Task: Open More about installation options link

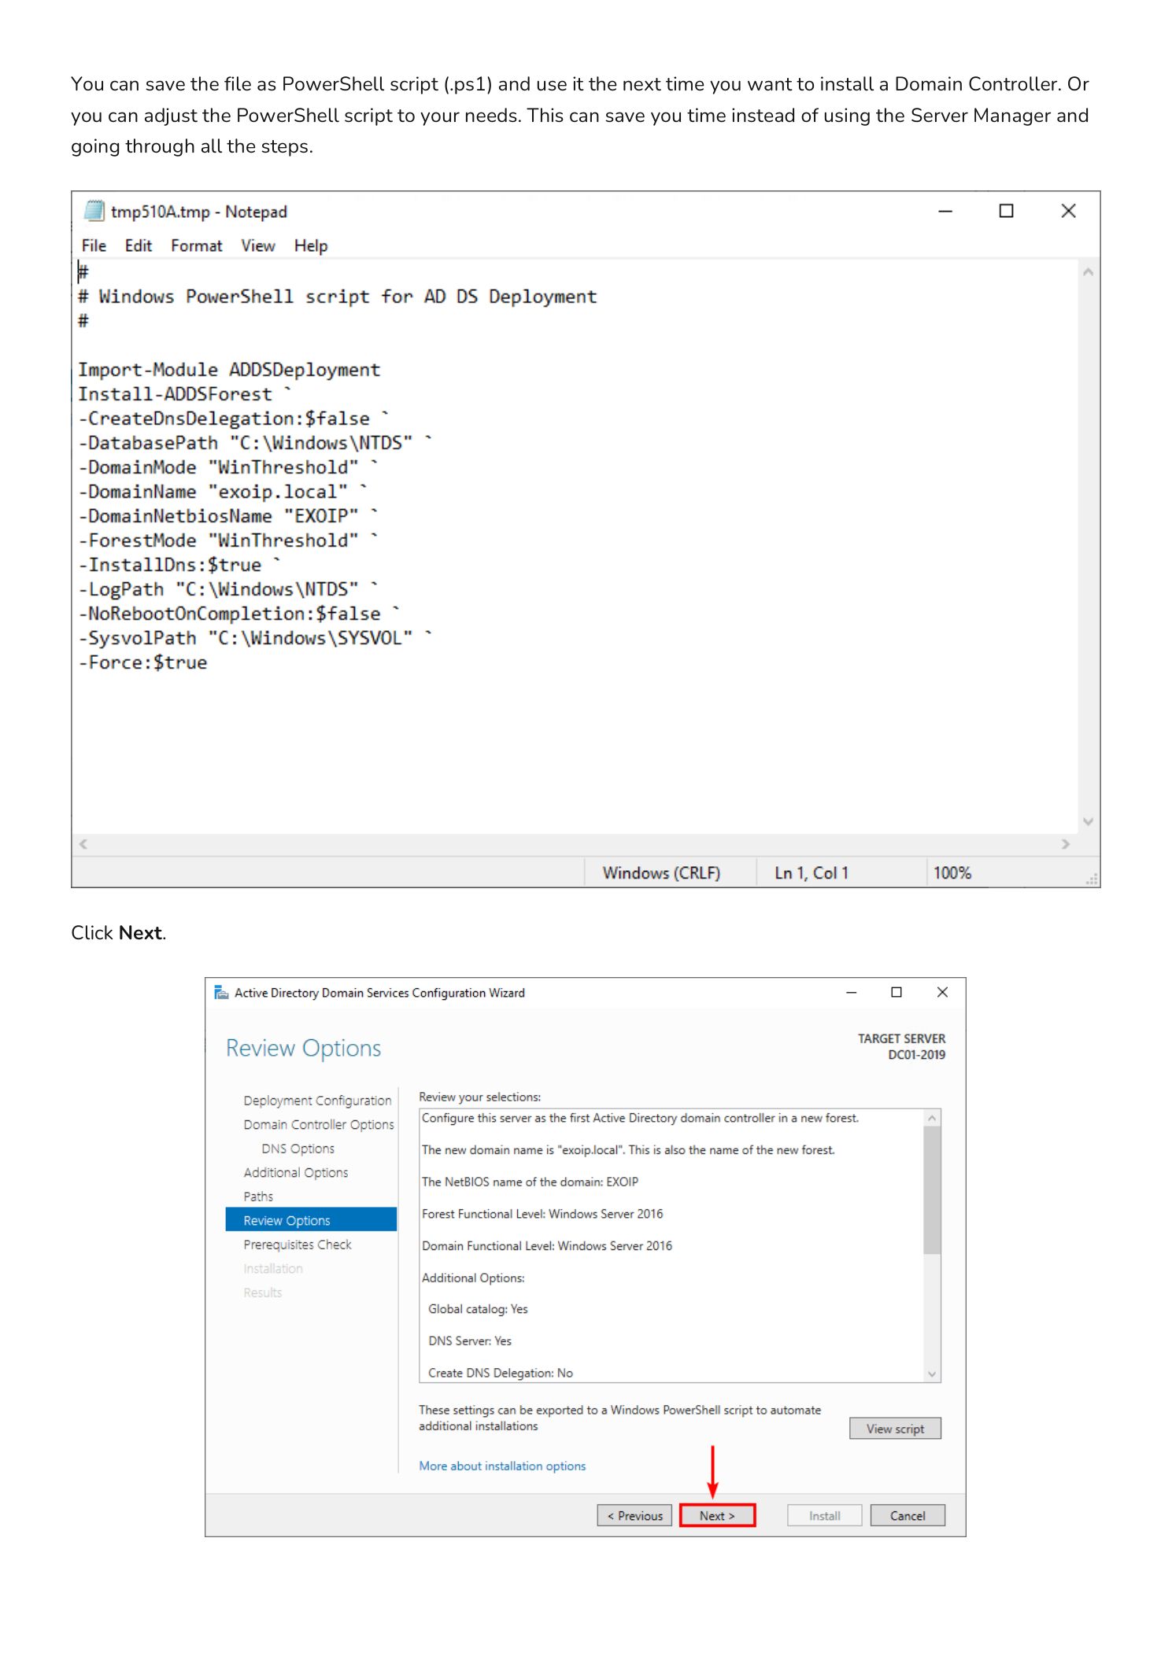Action: (x=502, y=1466)
